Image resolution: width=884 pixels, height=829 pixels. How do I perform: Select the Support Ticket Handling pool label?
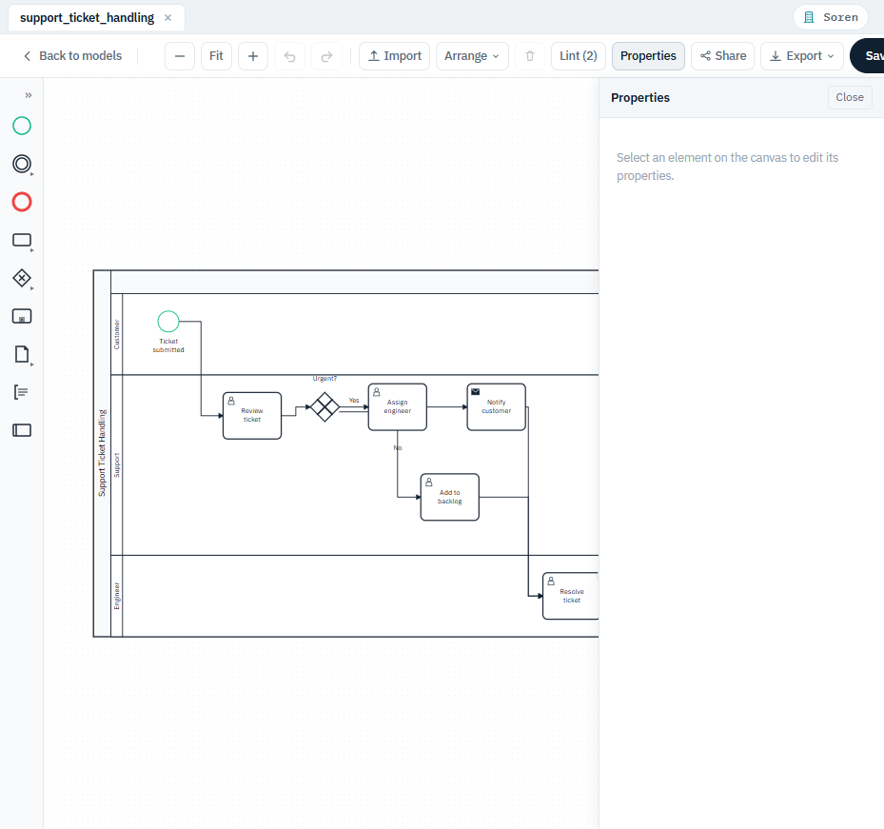point(102,453)
